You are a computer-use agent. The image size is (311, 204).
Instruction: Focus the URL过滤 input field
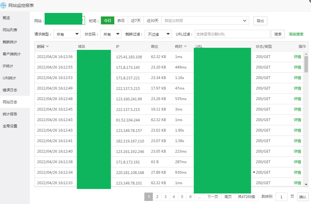tap(232, 34)
